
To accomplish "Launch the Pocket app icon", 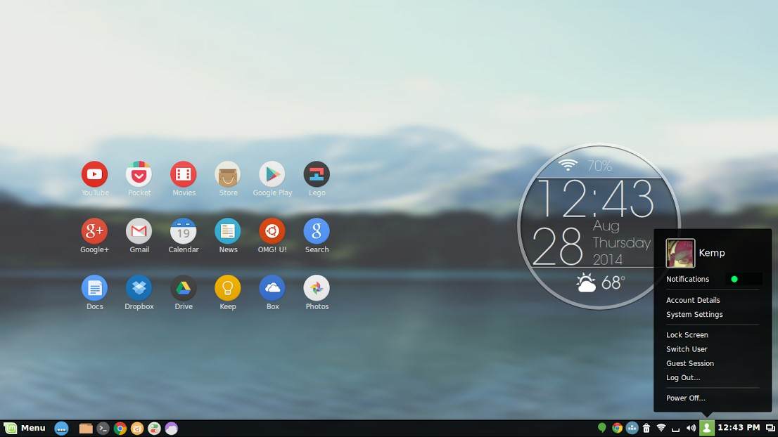I will (139, 174).
